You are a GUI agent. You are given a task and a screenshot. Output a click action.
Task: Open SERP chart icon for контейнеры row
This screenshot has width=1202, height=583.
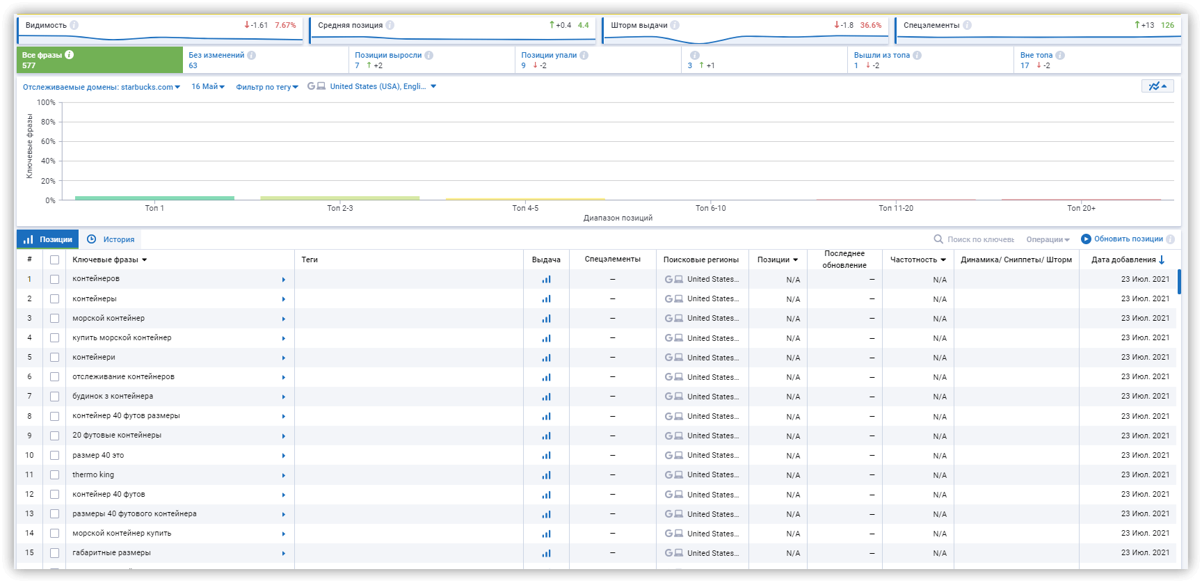pyautogui.click(x=546, y=299)
